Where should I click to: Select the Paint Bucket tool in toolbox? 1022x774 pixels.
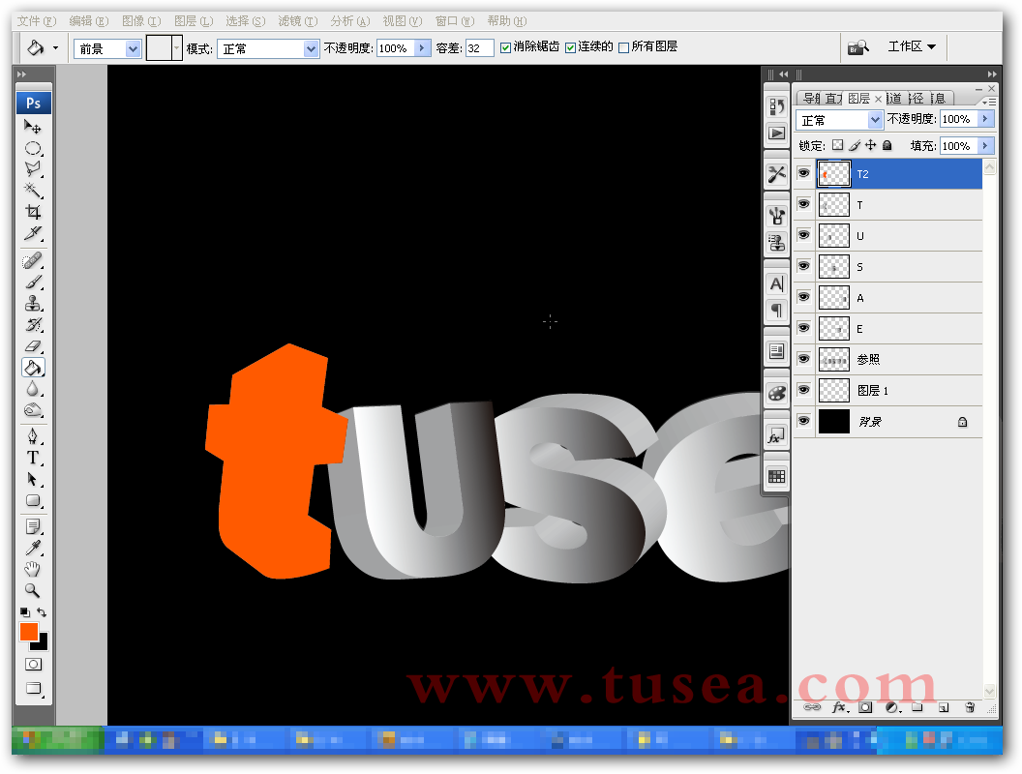point(33,368)
